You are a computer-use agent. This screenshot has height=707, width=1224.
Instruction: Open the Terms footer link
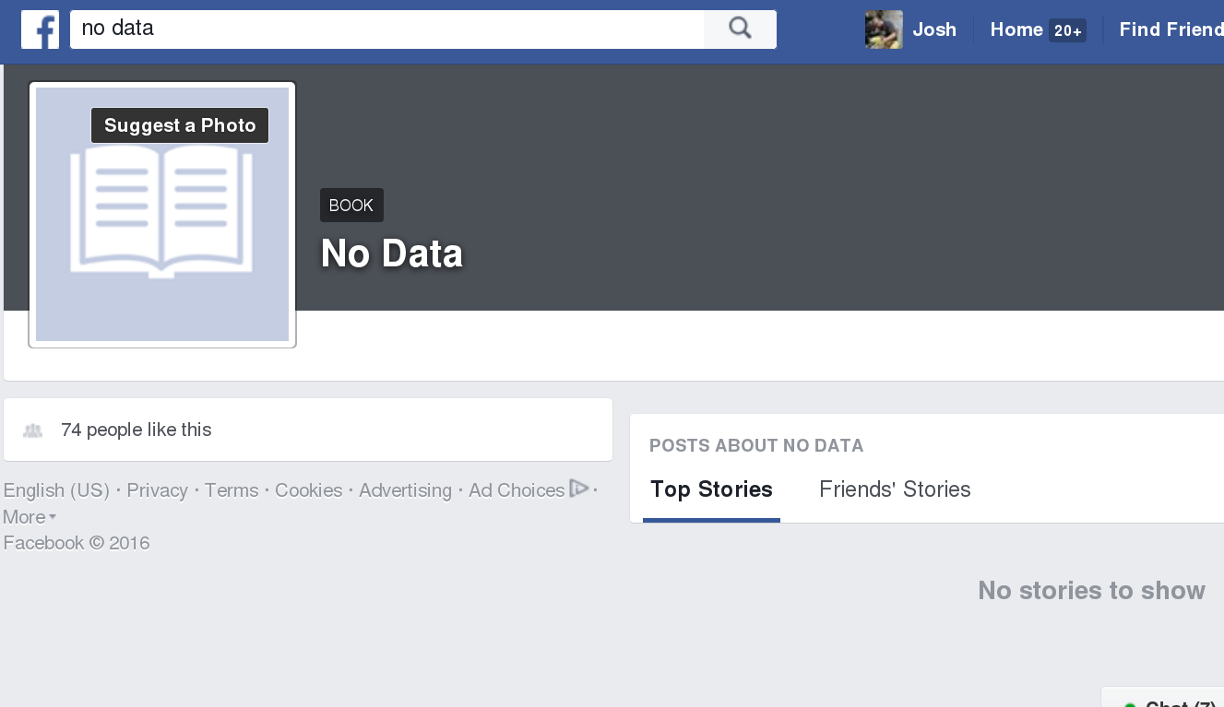click(232, 490)
